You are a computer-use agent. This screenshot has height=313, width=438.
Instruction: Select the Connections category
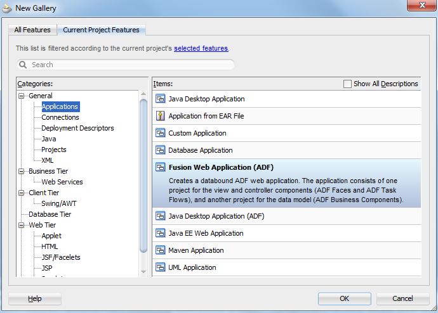[x=60, y=117]
